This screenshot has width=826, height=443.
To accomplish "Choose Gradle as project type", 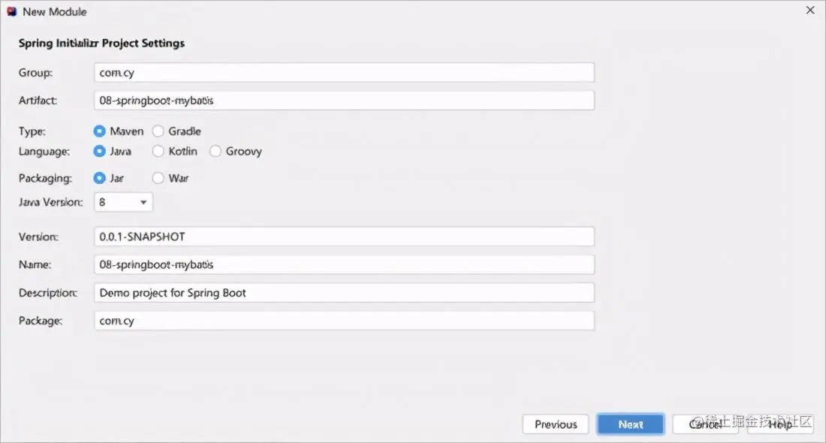I will [158, 131].
